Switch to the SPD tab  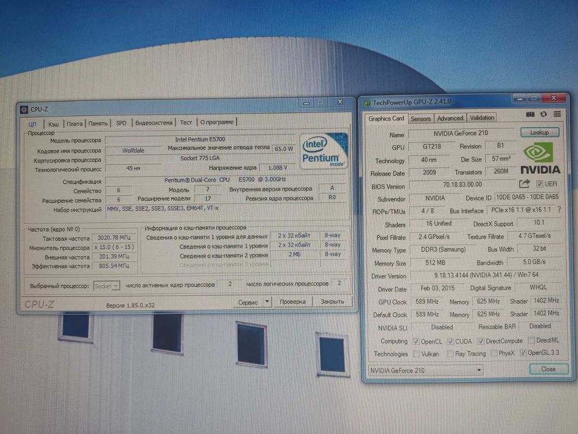tap(121, 123)
